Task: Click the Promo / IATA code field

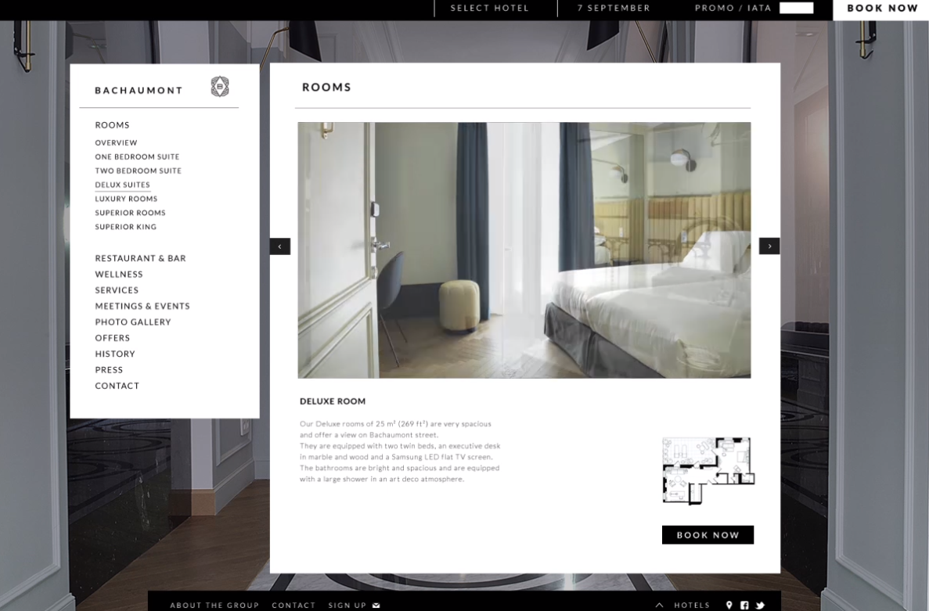Action: click(x=796, y=9)
